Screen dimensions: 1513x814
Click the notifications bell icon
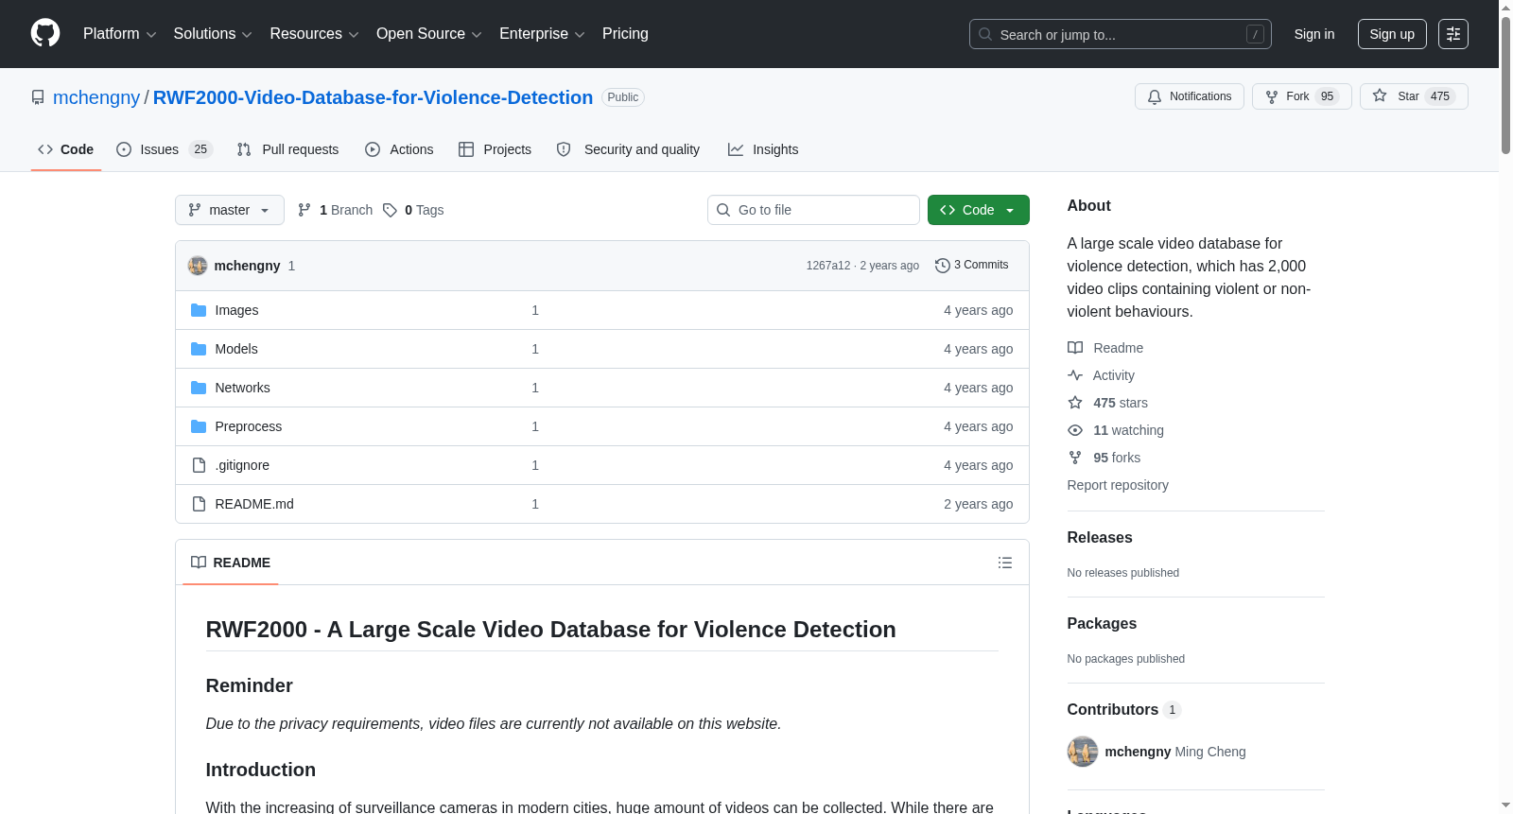(1155, 96)
